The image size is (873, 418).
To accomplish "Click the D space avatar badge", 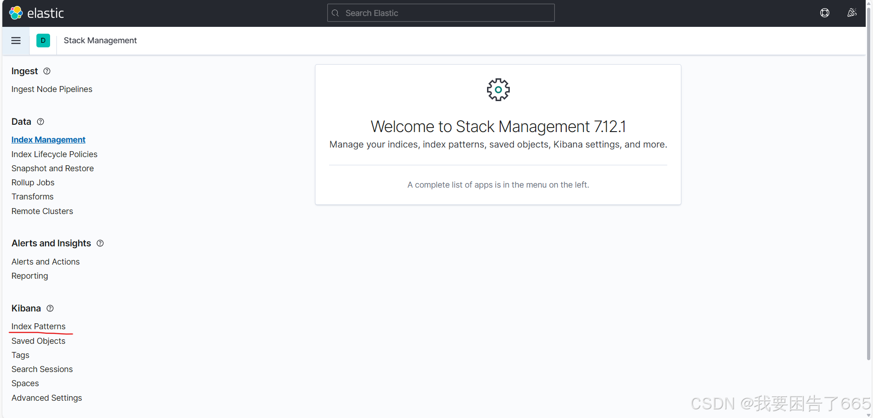I will pyautogui.click(x=43, y=41).
